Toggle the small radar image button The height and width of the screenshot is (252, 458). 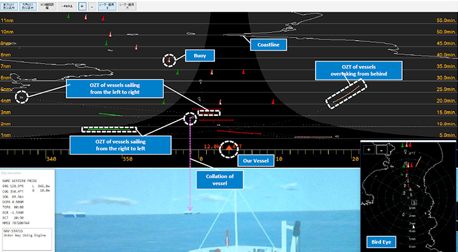[107, 6]
